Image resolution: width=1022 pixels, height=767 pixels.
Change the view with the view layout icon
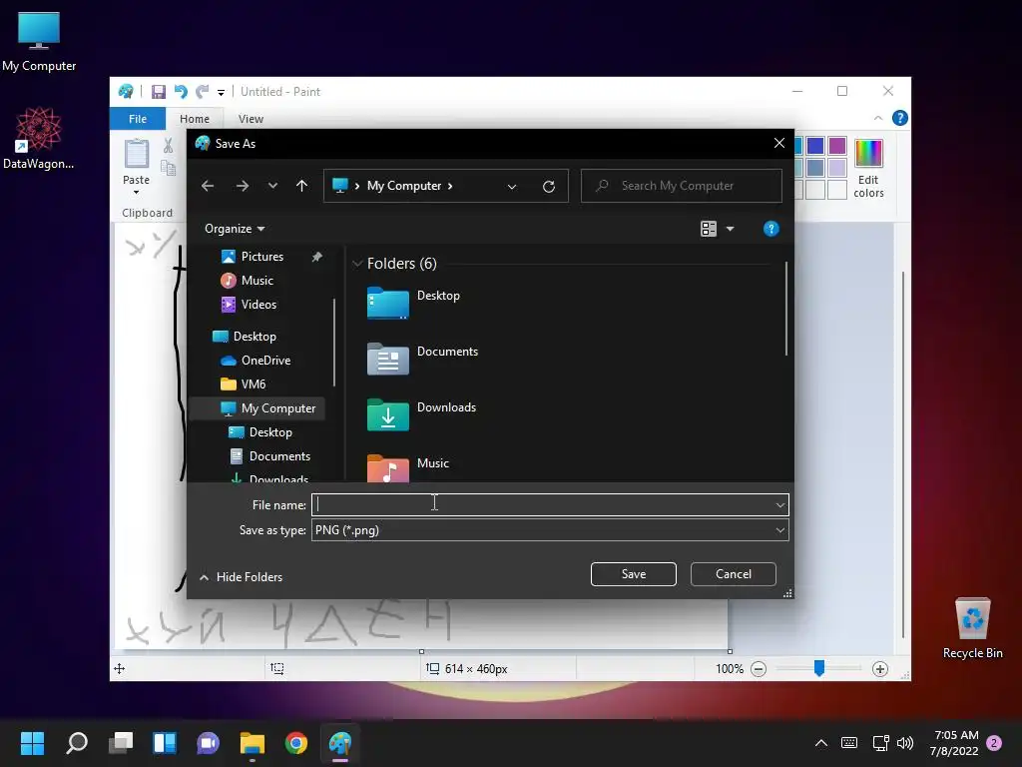709,229
